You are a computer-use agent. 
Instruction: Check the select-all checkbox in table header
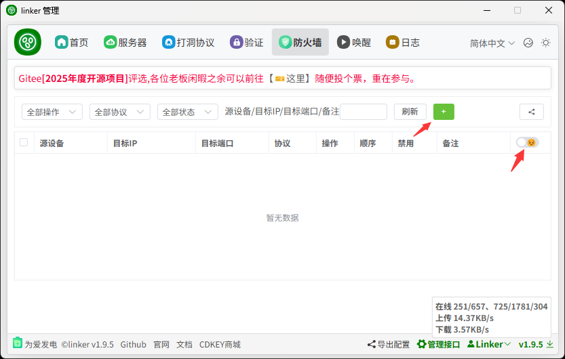(24, 143)
